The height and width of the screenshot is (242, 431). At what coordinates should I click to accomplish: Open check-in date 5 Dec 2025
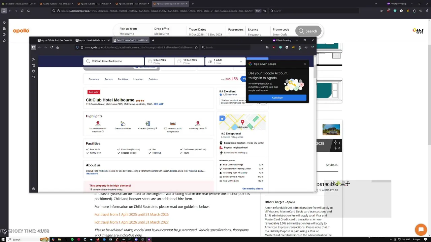(x=160, y=61)
